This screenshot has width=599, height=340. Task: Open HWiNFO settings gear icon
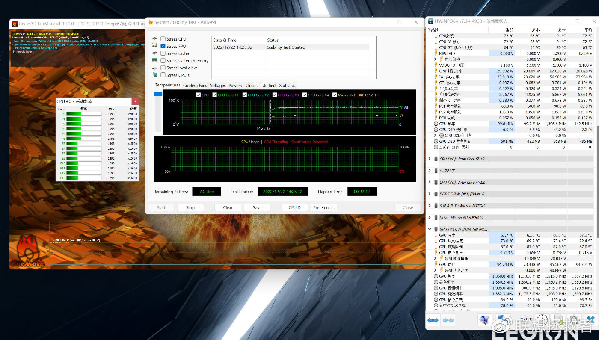(575, 319)
